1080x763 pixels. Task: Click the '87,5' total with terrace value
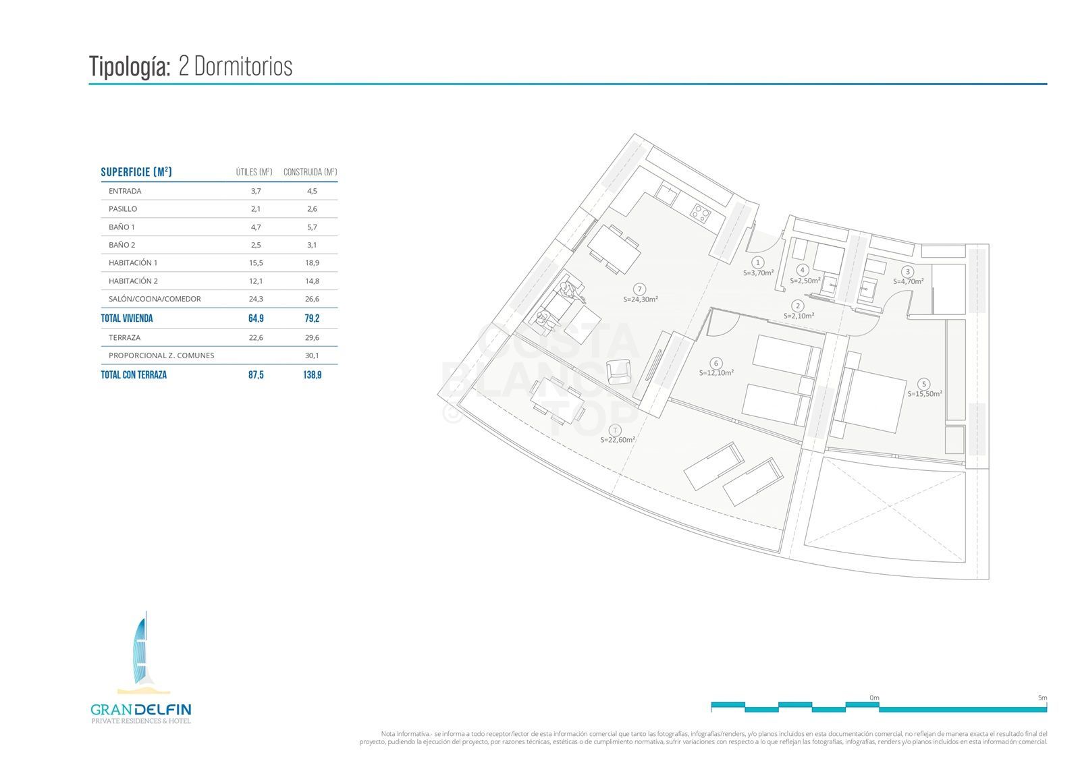tap(256, 375)
